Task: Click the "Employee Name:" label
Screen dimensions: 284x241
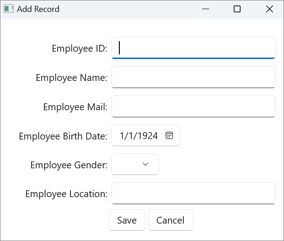Action: (71, 78)
